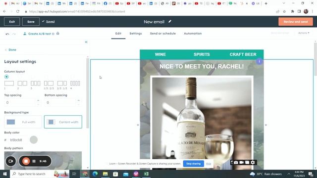
Task: Click the video camera overlay icon
Action: 241,163
